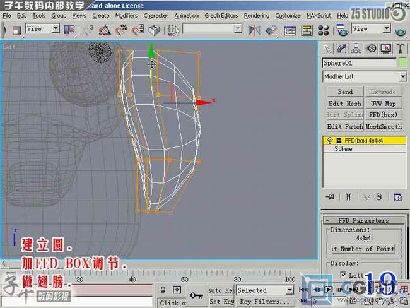Image resolution: width=410 pixels, height=308 pixels.
Task: Open the Create menu
Action: 101,16
